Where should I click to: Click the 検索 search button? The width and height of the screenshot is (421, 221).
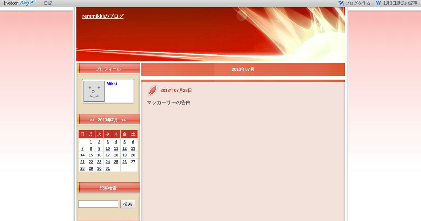[128, 204]
